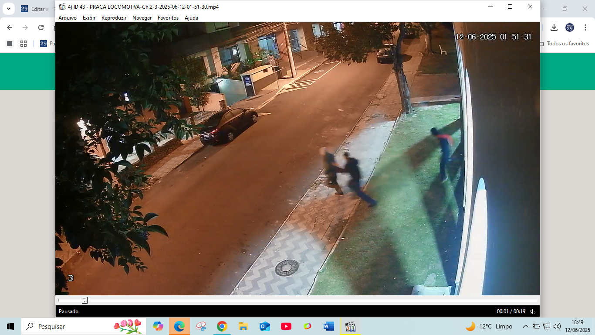Show hidden system tray icons

tap(526, 326)
